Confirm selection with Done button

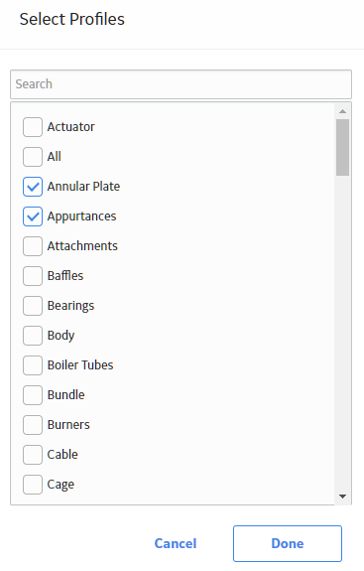pos(288,543)
